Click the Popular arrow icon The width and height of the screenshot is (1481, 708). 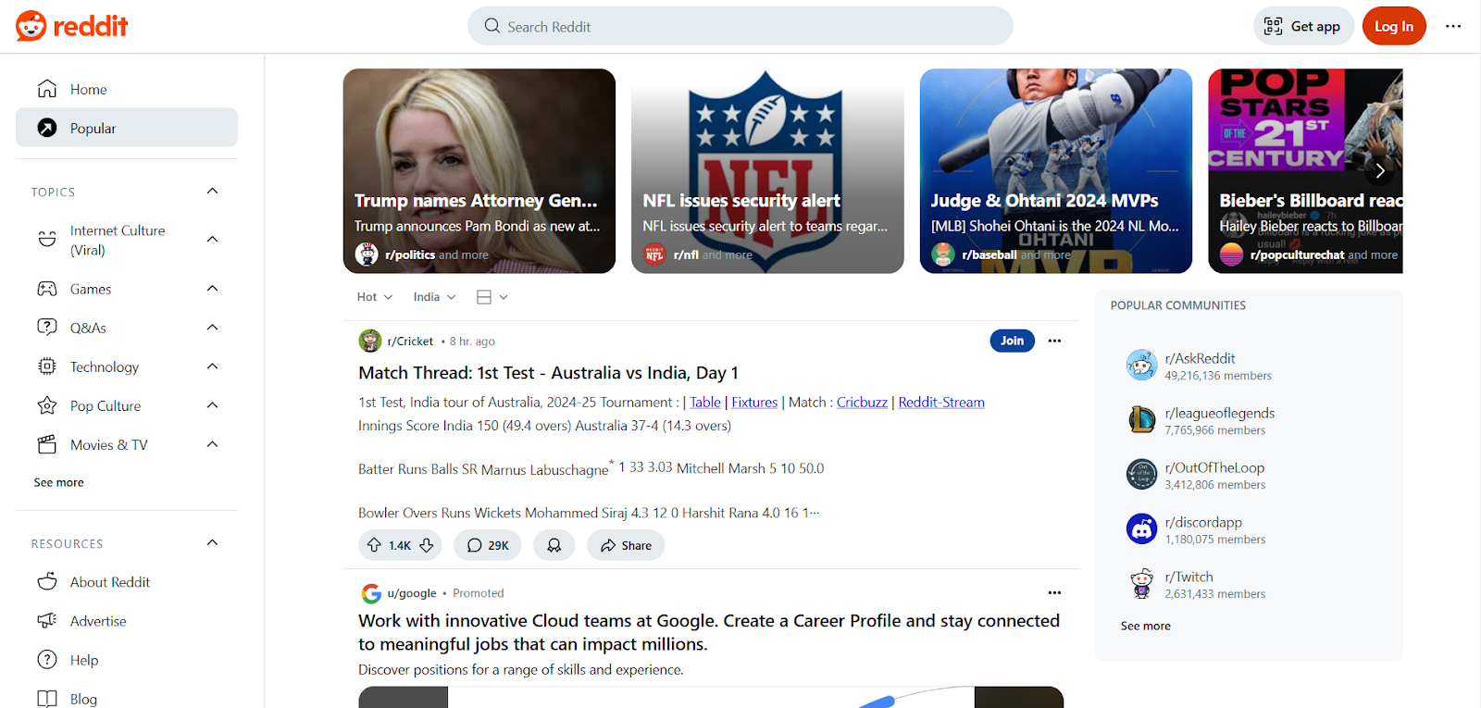tap(47, 128)
